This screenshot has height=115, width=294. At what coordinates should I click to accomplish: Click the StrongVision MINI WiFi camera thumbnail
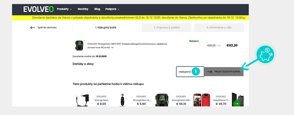(x=79, y=45)
